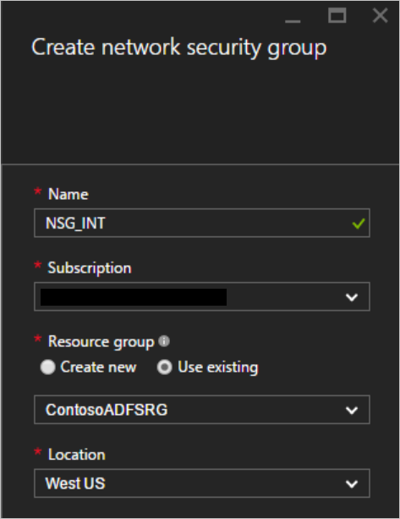Select the Use existing radio button
Viewport: 400px width, 519px height.
pyautogui.click(x=164, y=367)
